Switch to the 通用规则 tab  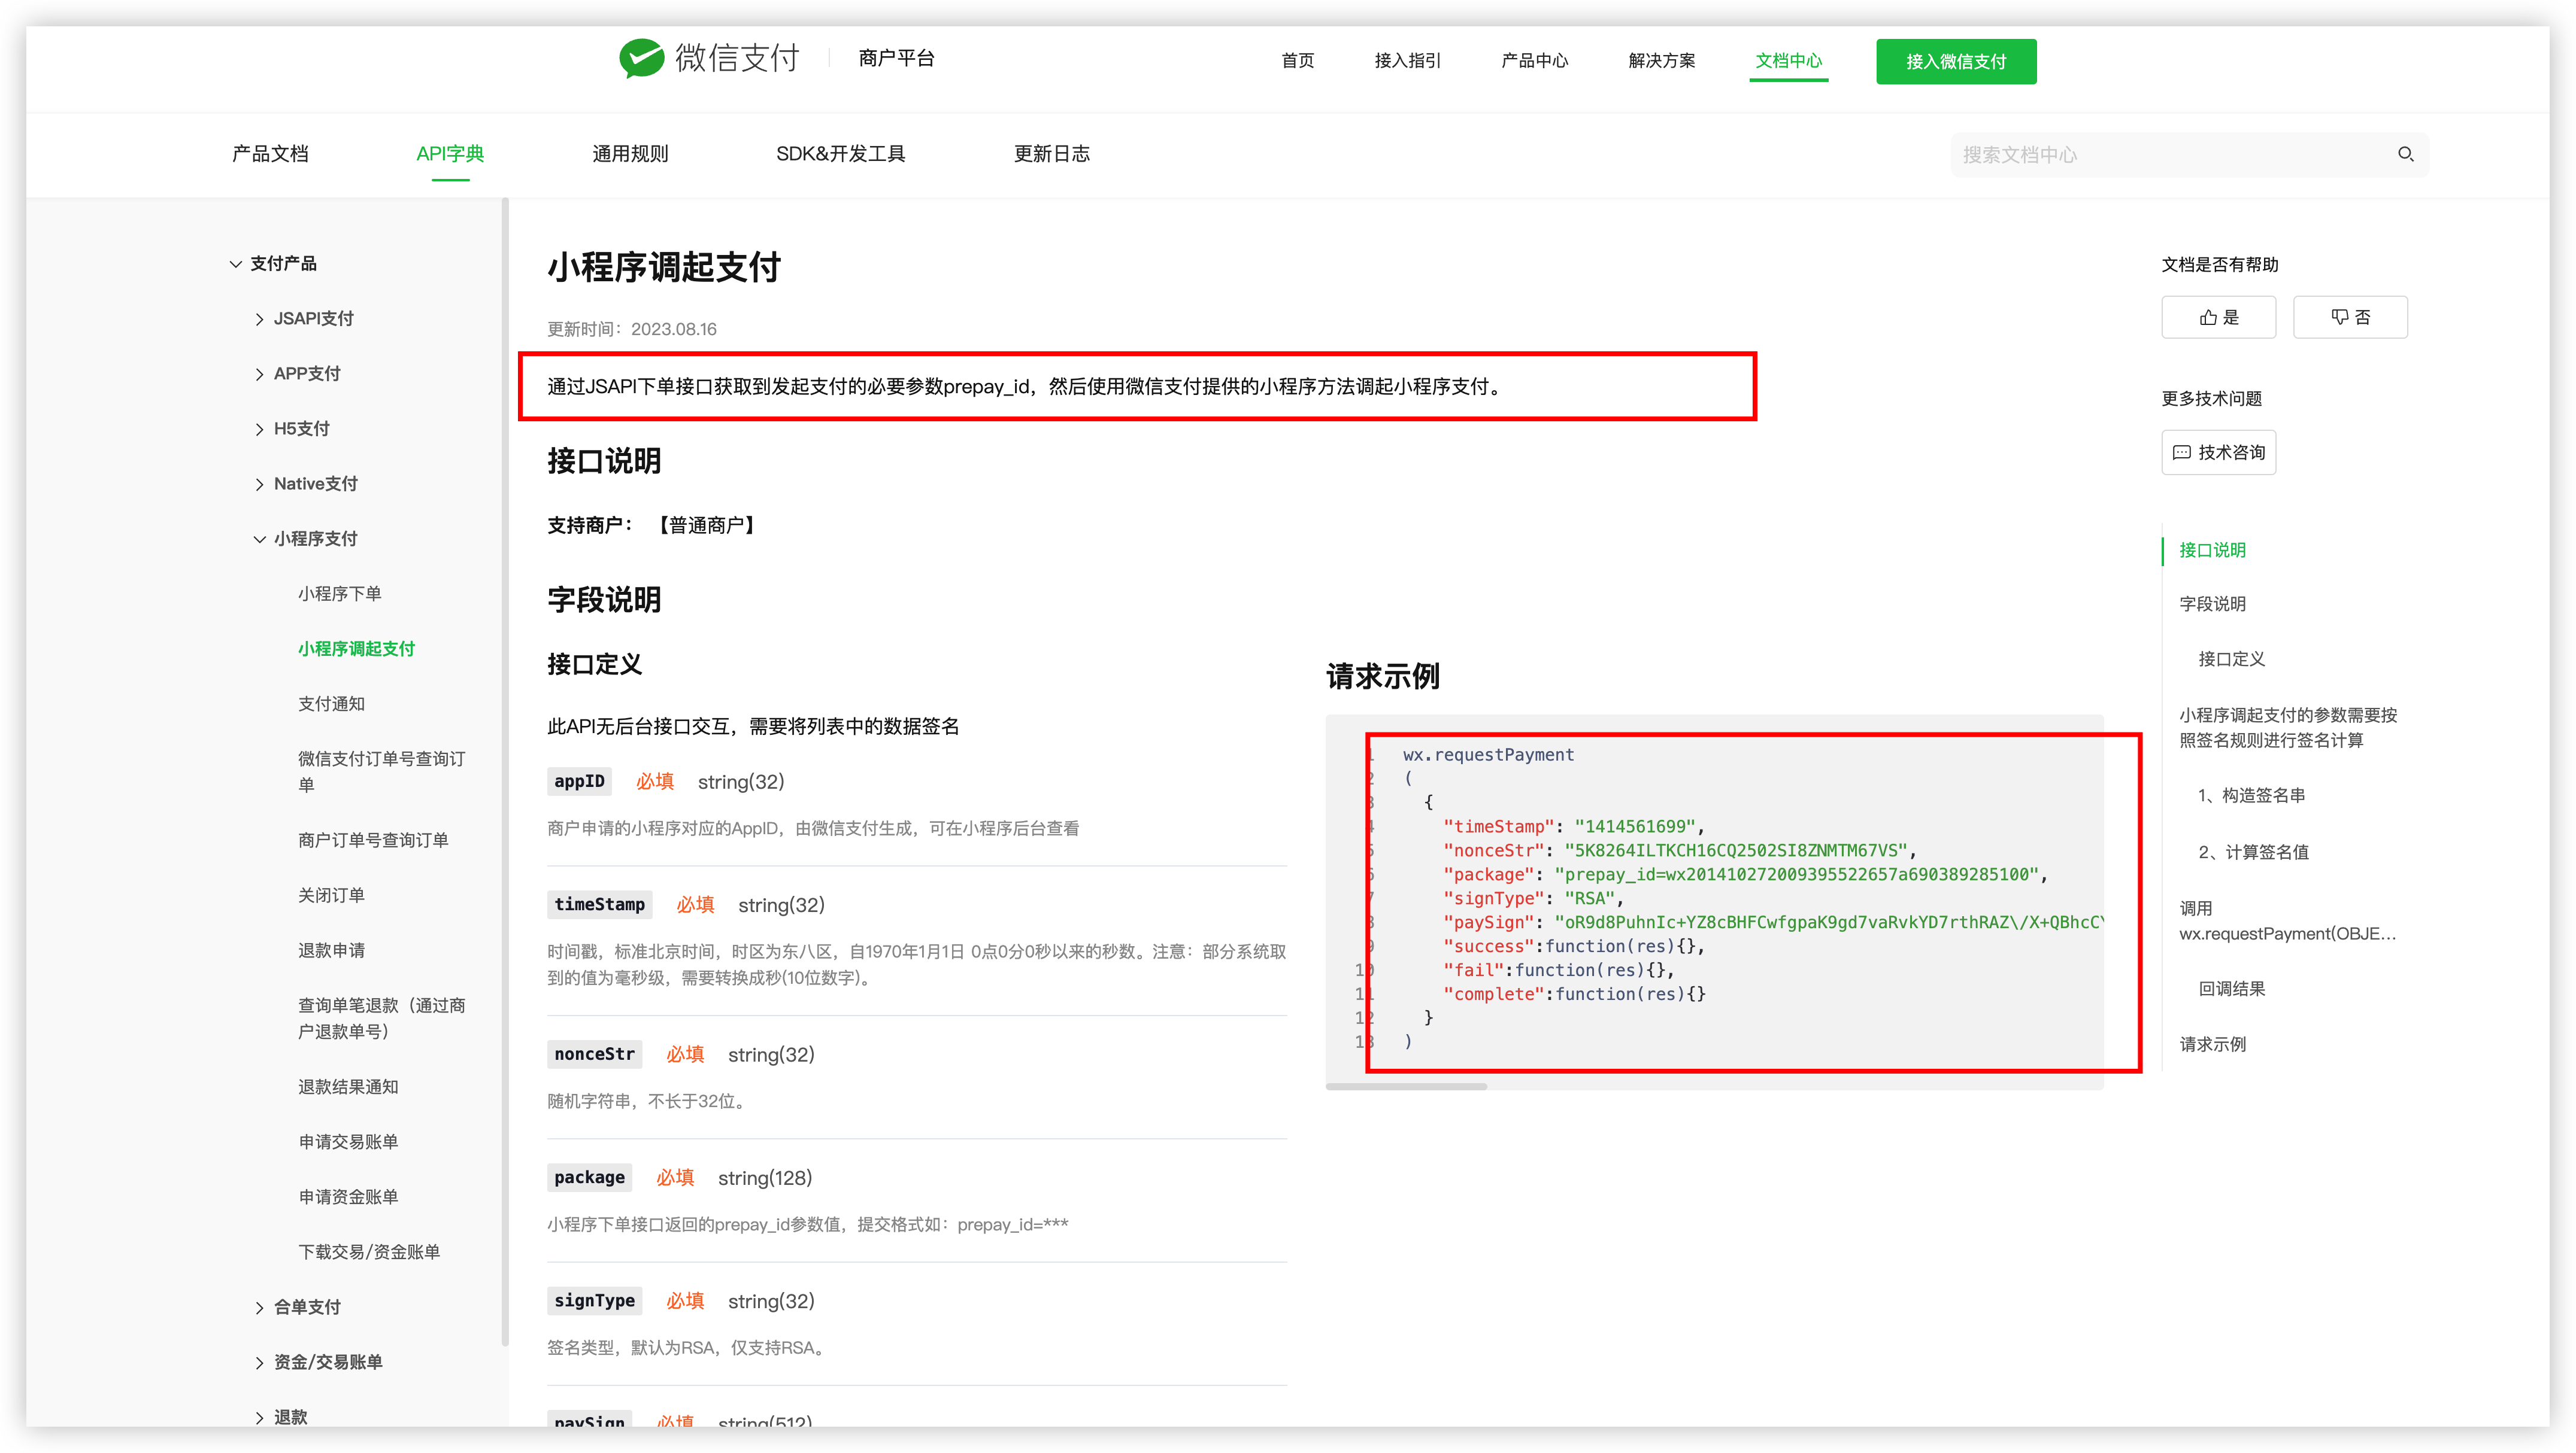click(629, 154)
